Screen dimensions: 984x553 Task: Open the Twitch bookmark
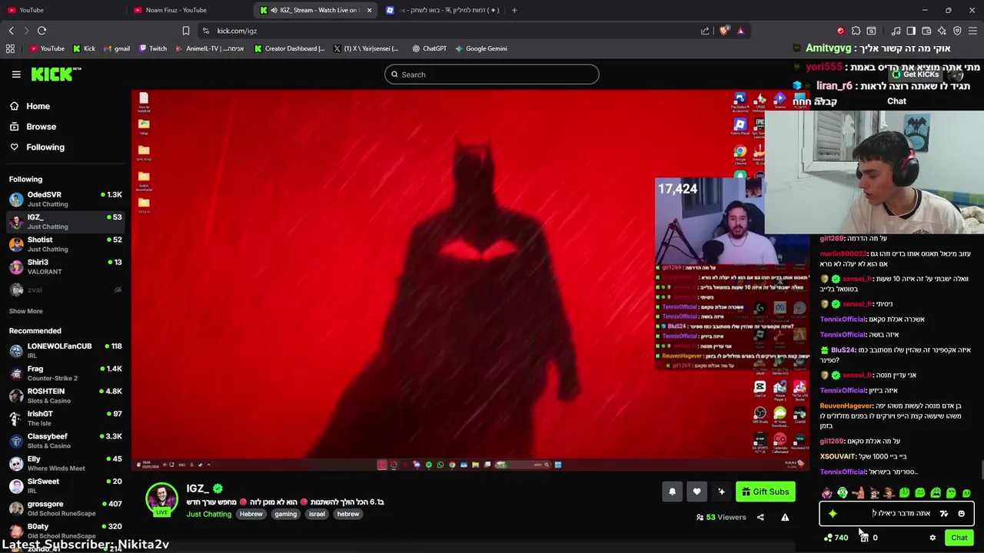(153, 48)
